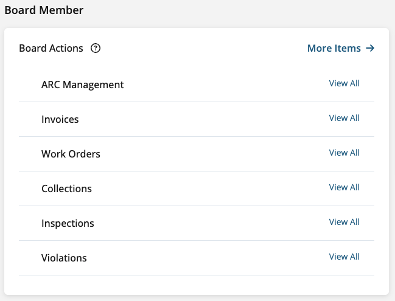
Task: Click the Board Actions card title
Action: (51, 49)
